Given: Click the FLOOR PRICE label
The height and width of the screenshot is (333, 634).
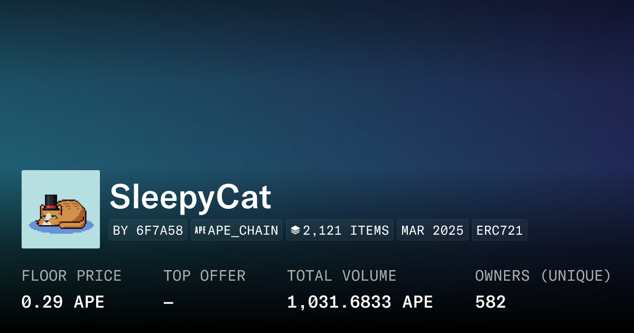Looking at the screenshot, I should point(72,276).
